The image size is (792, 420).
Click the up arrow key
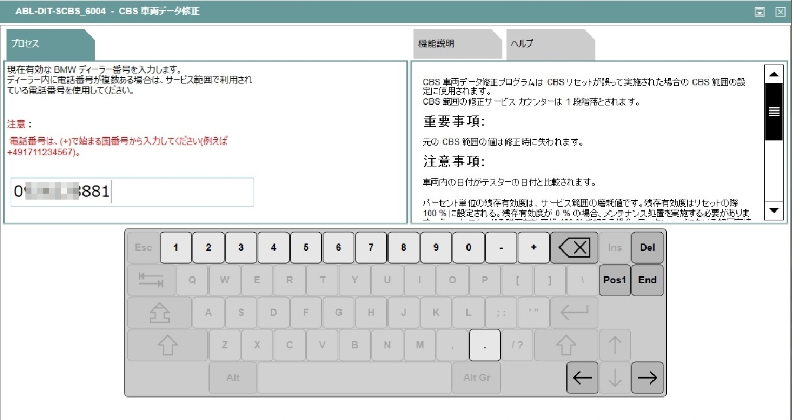tap(615, 345)
